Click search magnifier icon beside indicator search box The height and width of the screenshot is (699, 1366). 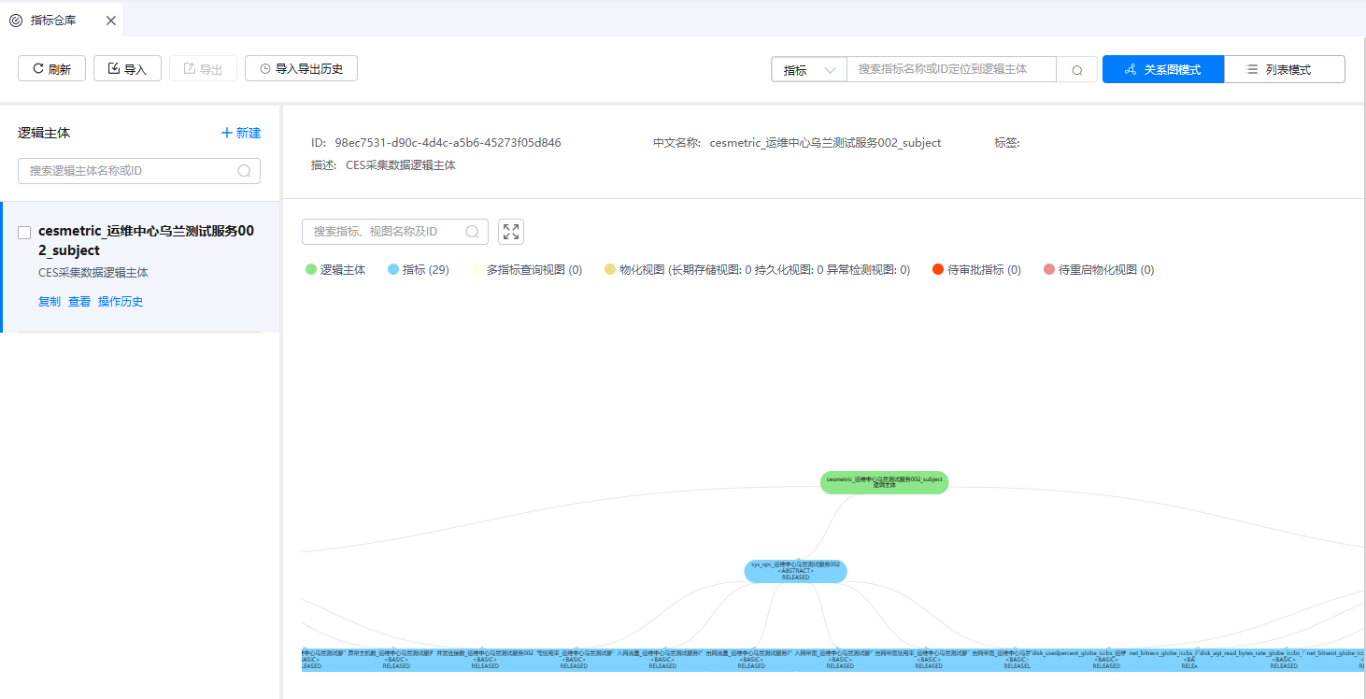point(1077,70)
